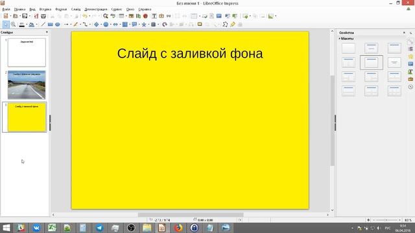The height and width of the screenshot is (233, 415).
Task: Open Find and Replace magnifier icon
Action: point(106,16)
